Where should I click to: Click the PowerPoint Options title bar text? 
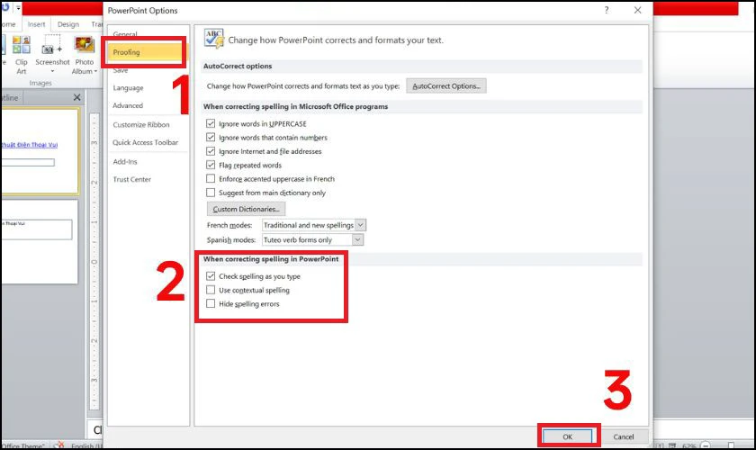(x=142, y=11)
